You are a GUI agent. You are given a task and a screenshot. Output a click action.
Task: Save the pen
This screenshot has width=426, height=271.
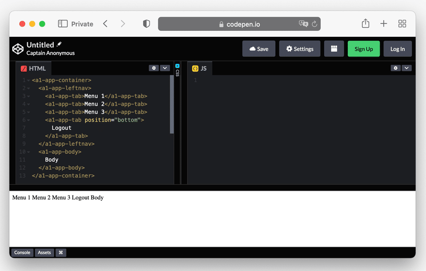[x=259, y=49]
